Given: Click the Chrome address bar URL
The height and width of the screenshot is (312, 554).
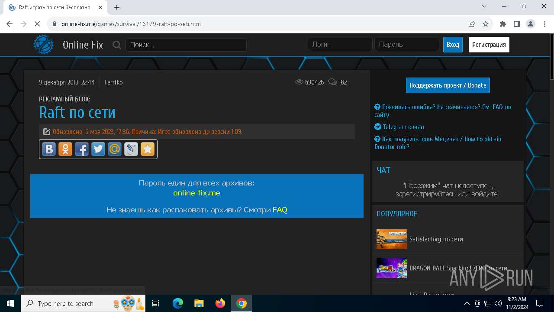Looking at the screenshot, I should [132, 24].
